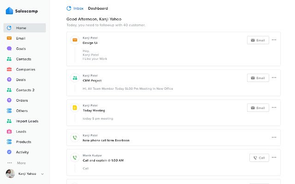This screenshot has width=295, height=184.
Task: Click the Manik Kudyar call icon
Action: [75, 157]
